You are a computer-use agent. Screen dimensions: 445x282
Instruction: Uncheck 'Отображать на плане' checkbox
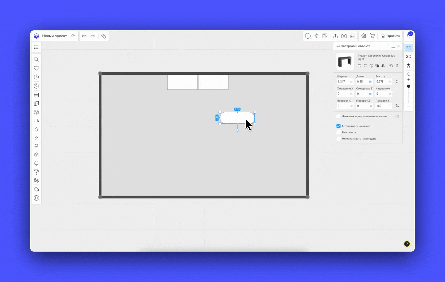tap(338, 126)
